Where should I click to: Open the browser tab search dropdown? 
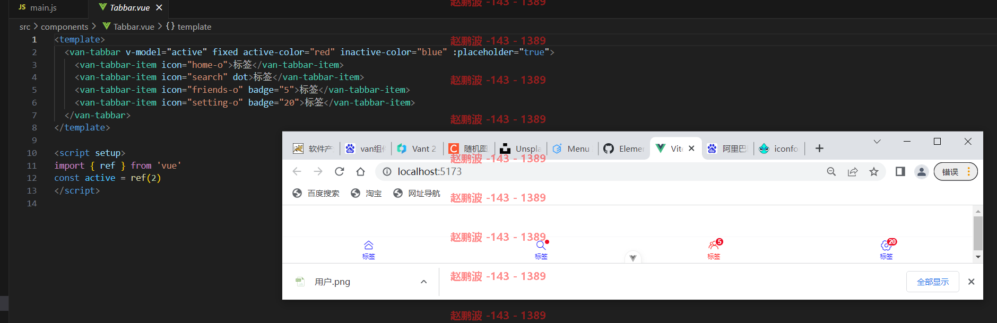point(877,141)
